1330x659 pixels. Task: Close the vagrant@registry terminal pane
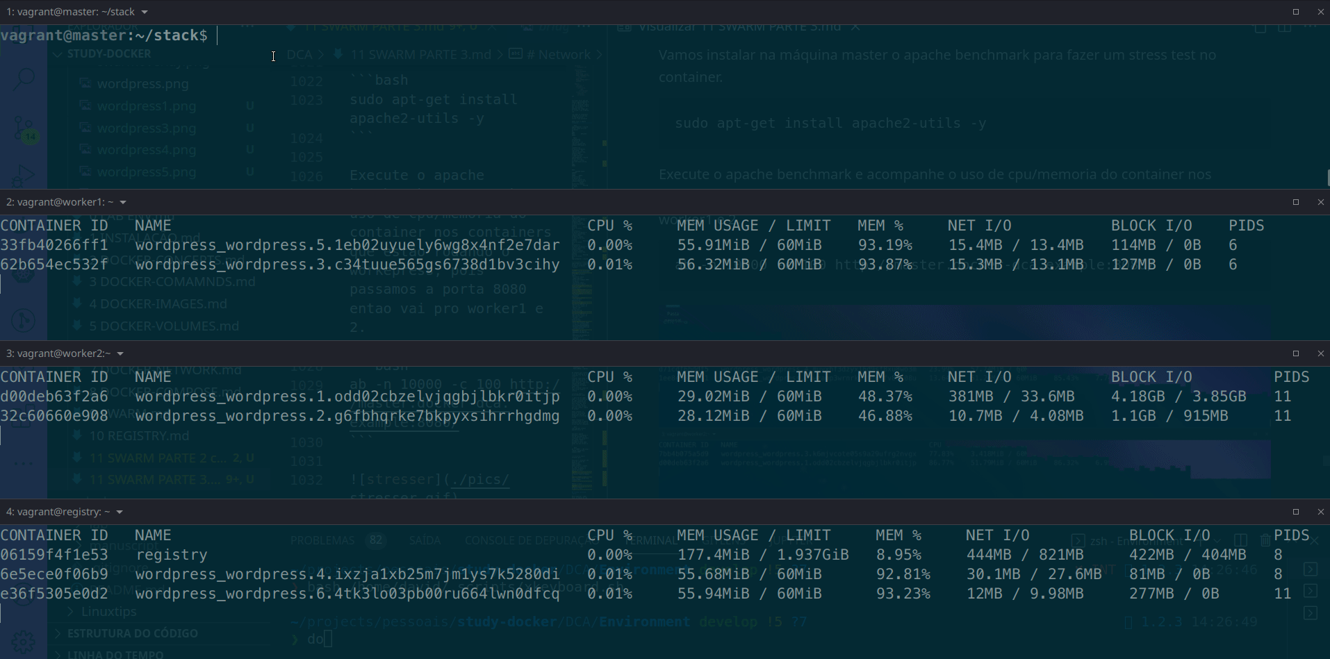1320,512
